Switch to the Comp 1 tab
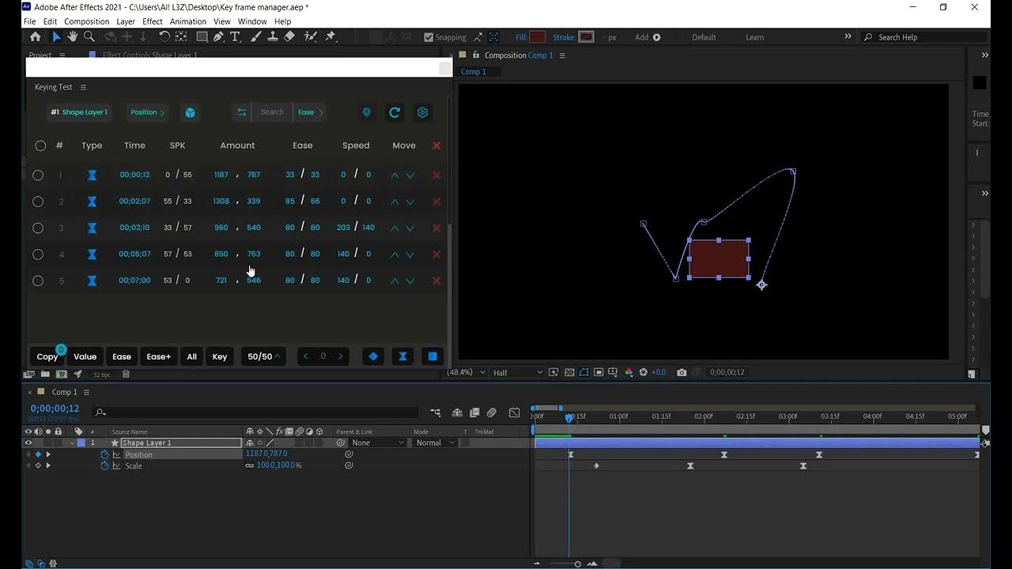 474,71
